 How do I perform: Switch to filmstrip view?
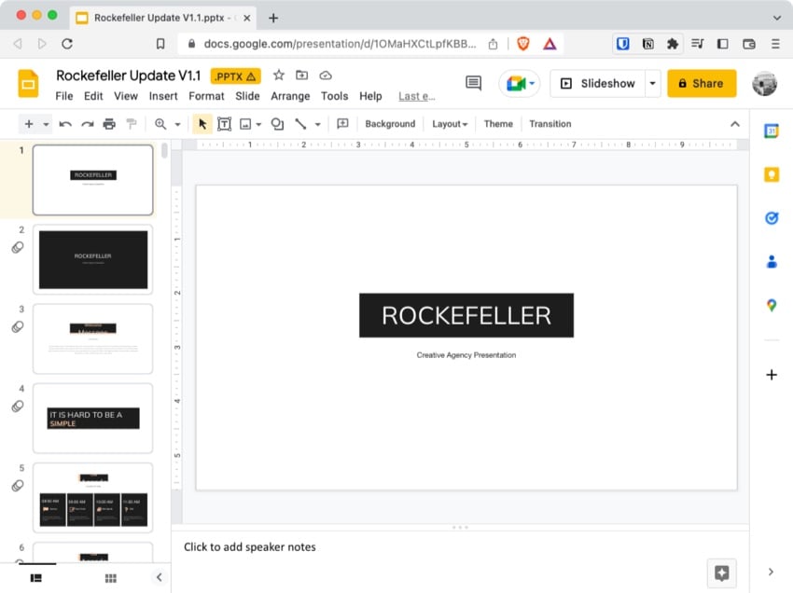tap(35, 578)
